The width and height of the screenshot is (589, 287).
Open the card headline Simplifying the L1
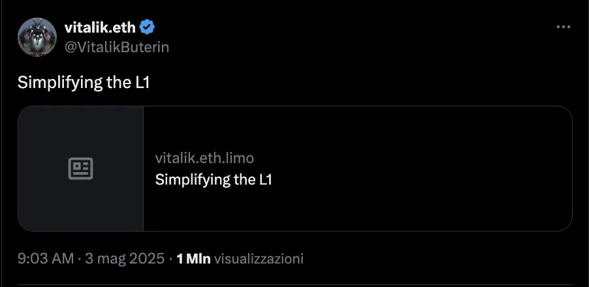214,180
